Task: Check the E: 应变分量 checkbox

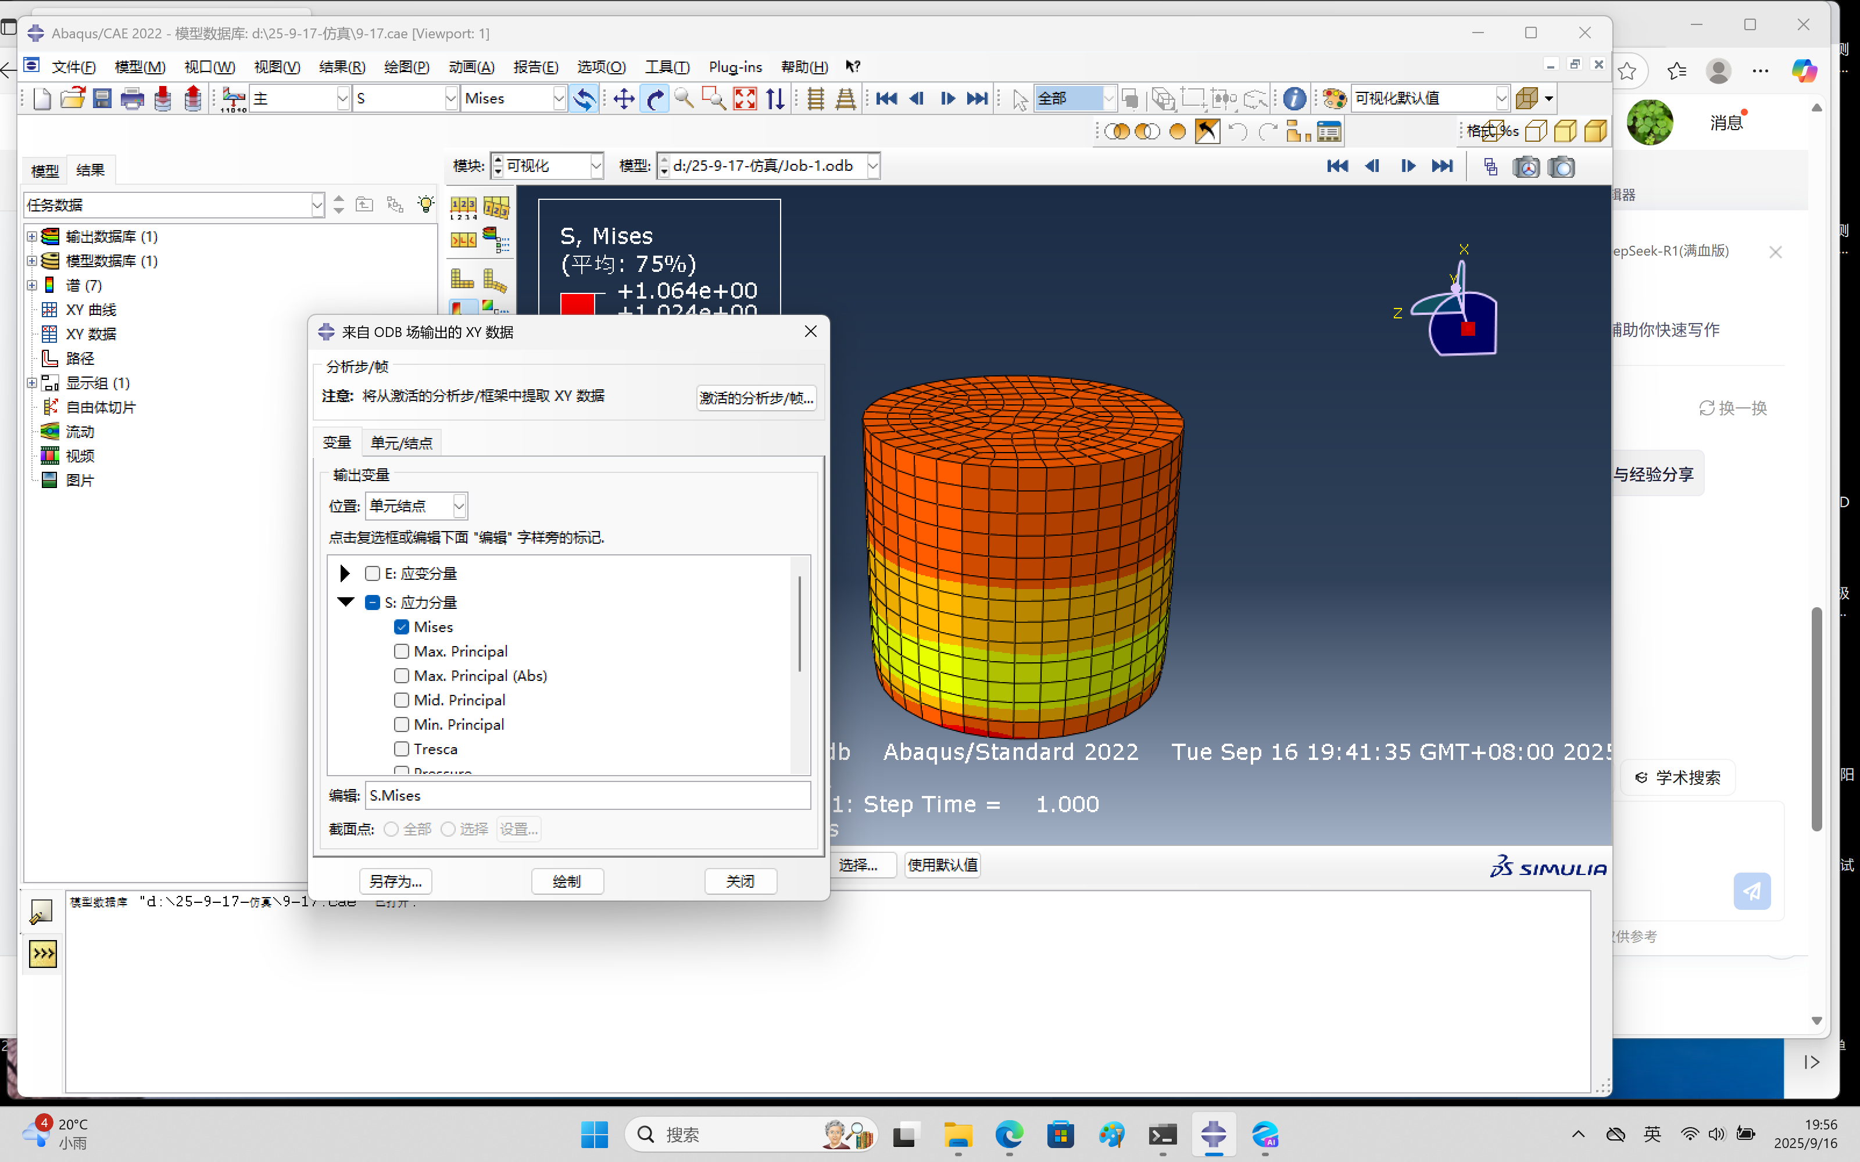Action: click(373, 573)
